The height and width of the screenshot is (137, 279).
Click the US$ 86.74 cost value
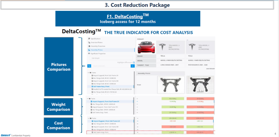click(173, 132)
